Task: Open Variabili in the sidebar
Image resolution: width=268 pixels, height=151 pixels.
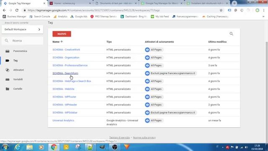Action: pos(18,79)
